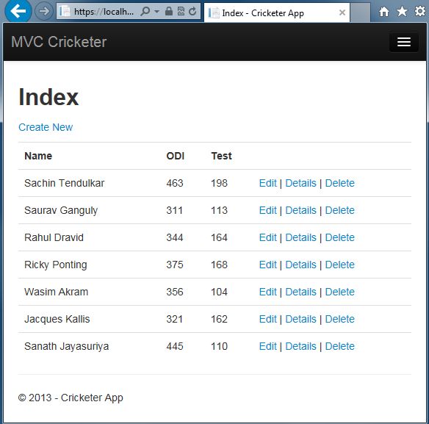
Task: Edit Sachin Tendulkar's record
Action: [x=268, y=183]
